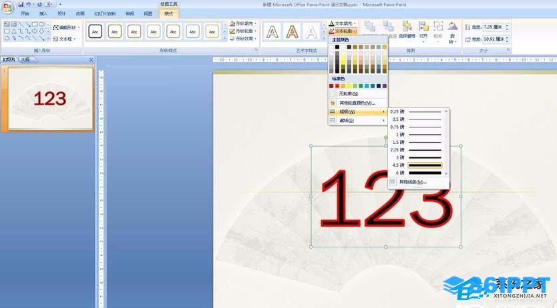Image resolution: width=557 pixels, height=308 pixels.
Task: Open the 选择窗格 selection pane
Action: click(x=407, y=29)
